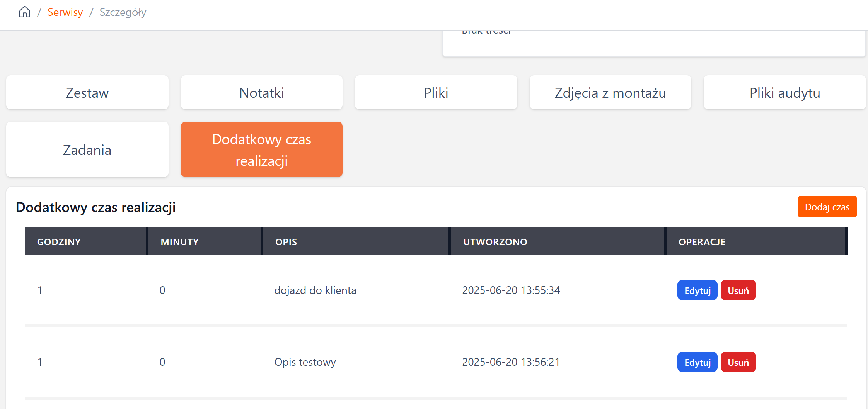Go to the Pliki audytu tab
This screenshot has height=409, width=868.
click(784, 93)
